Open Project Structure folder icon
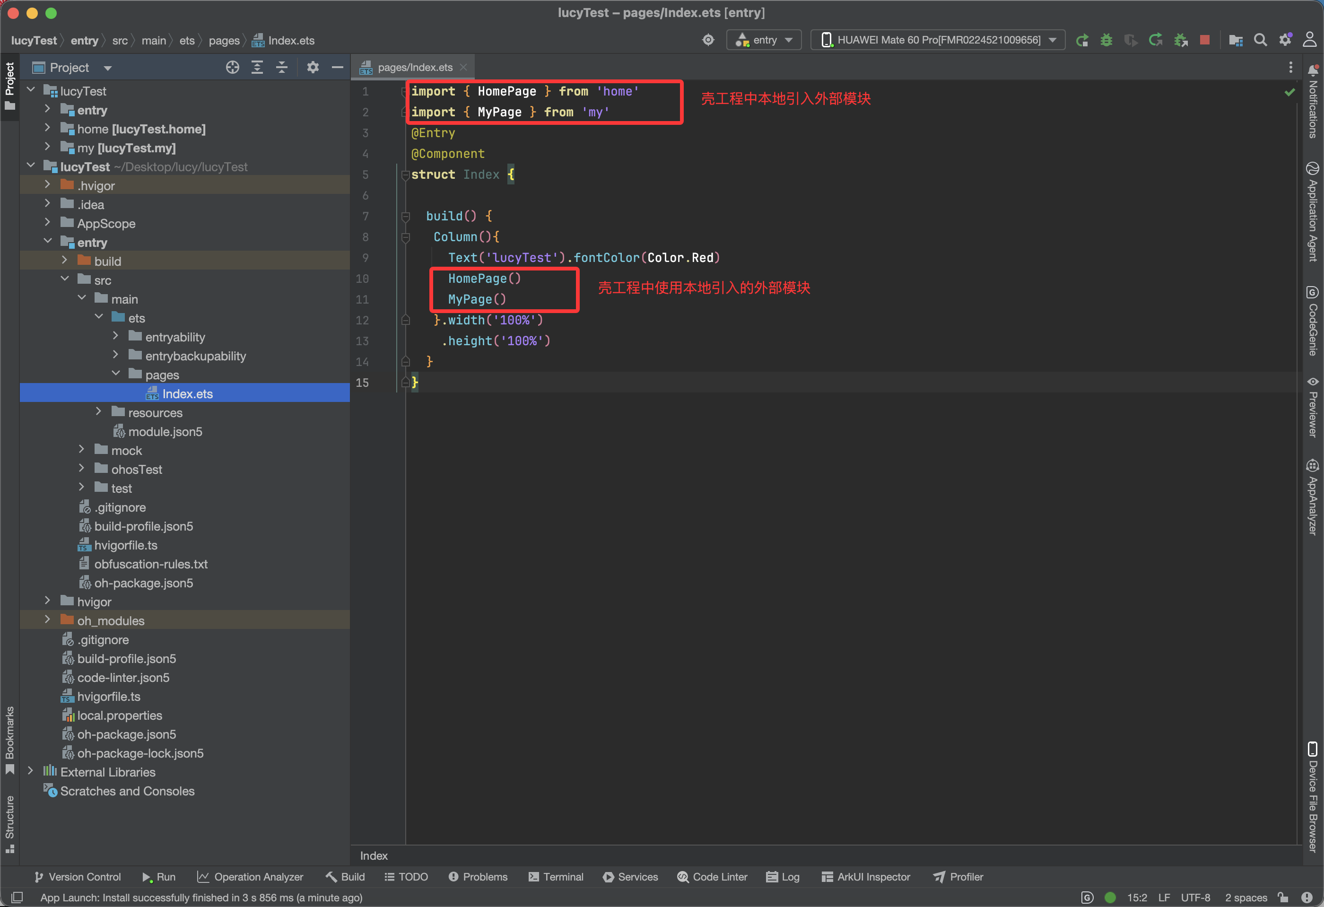1324x907 pixels. (x=1236, y=40)
